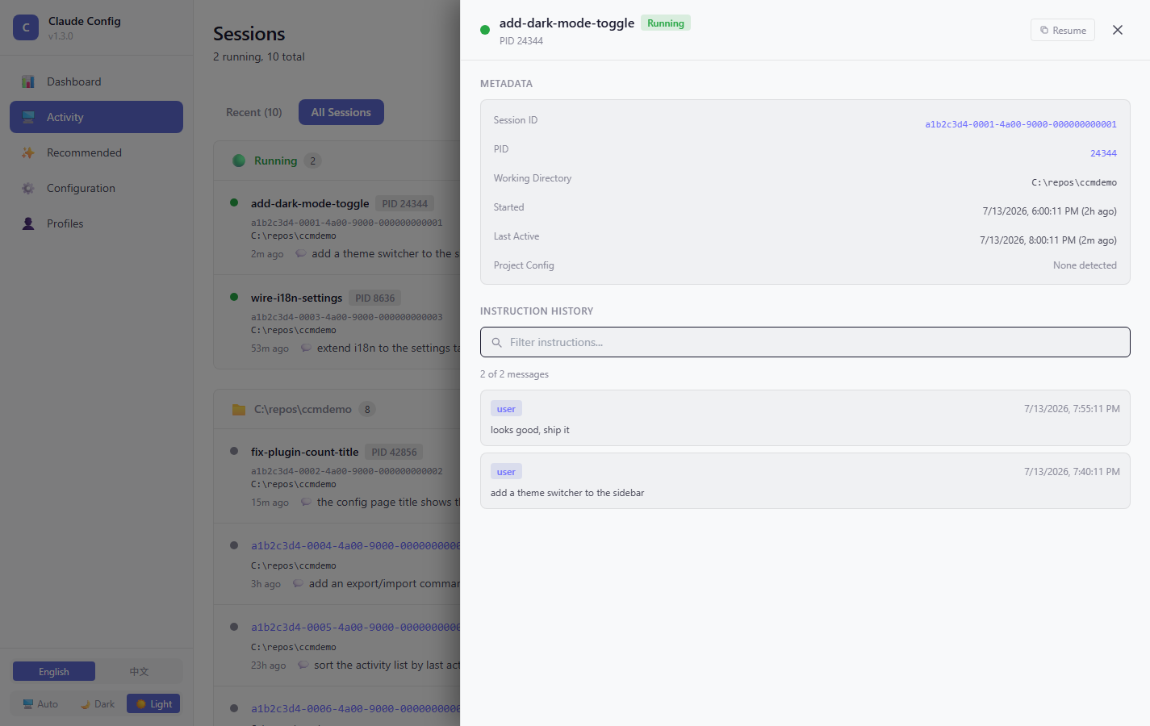Click the Recommended sparkle icon
The height and width of the screenshot is (726, 1150).
click(28, 152)
